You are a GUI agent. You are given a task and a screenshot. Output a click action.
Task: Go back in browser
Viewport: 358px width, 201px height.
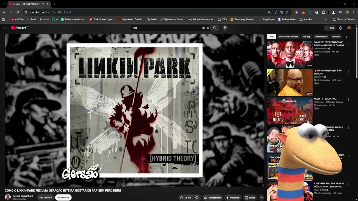pos(4,12)
